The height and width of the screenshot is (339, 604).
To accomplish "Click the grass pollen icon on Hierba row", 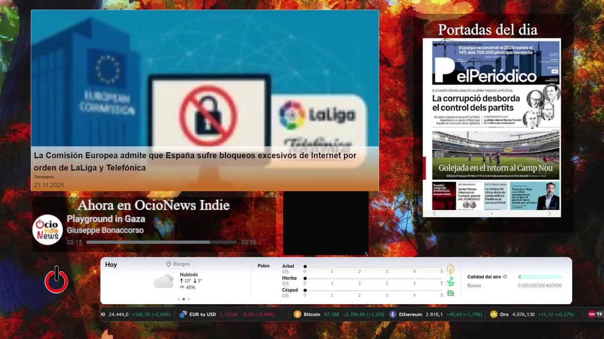I will pyautogui.click(x=451, y=281).
